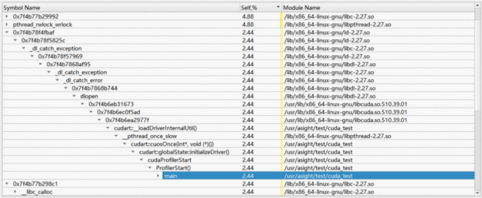The image size is (482, 198).
Task: Collapse the ProfilerStart() node
Action: point(149,168)
